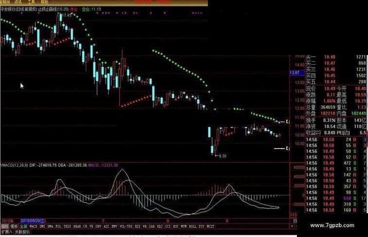Switch indicator to BRAR
This screenshot has width=368, height=237.
tap(77, 226)
